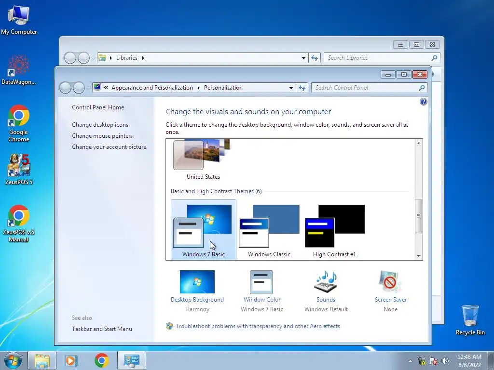Go to Control Panel Home
This screenshot has width=494, height=370.
click(x=98, y=107)
